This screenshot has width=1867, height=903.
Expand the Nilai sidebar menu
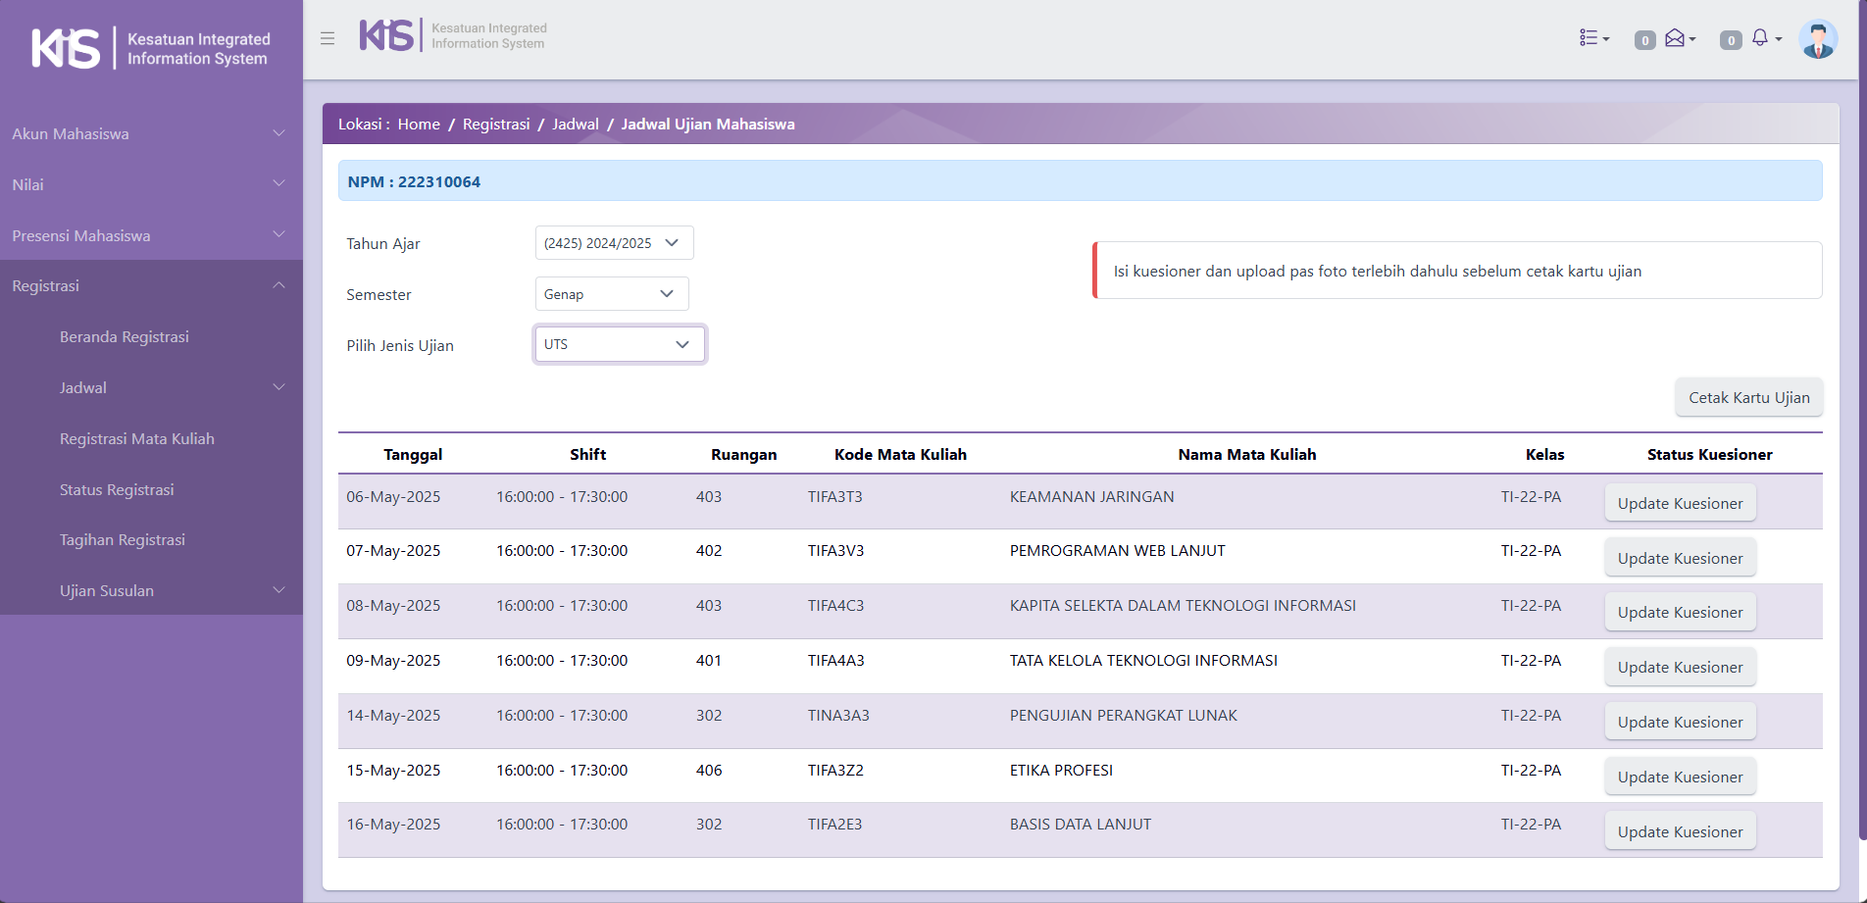click(149, 184)
